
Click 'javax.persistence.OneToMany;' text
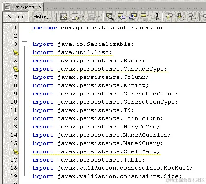pyautogui.click(x=108, y=151)
